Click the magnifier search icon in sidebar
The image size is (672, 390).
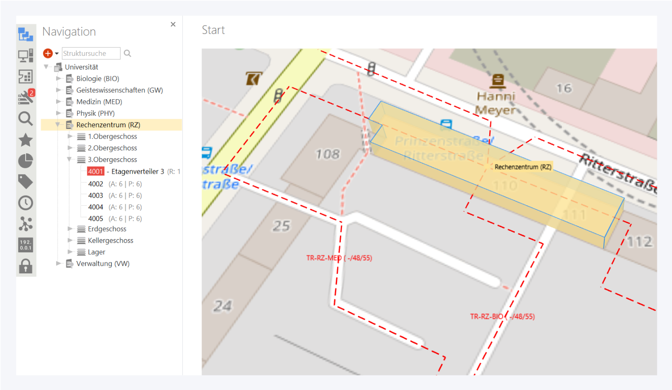26,118
